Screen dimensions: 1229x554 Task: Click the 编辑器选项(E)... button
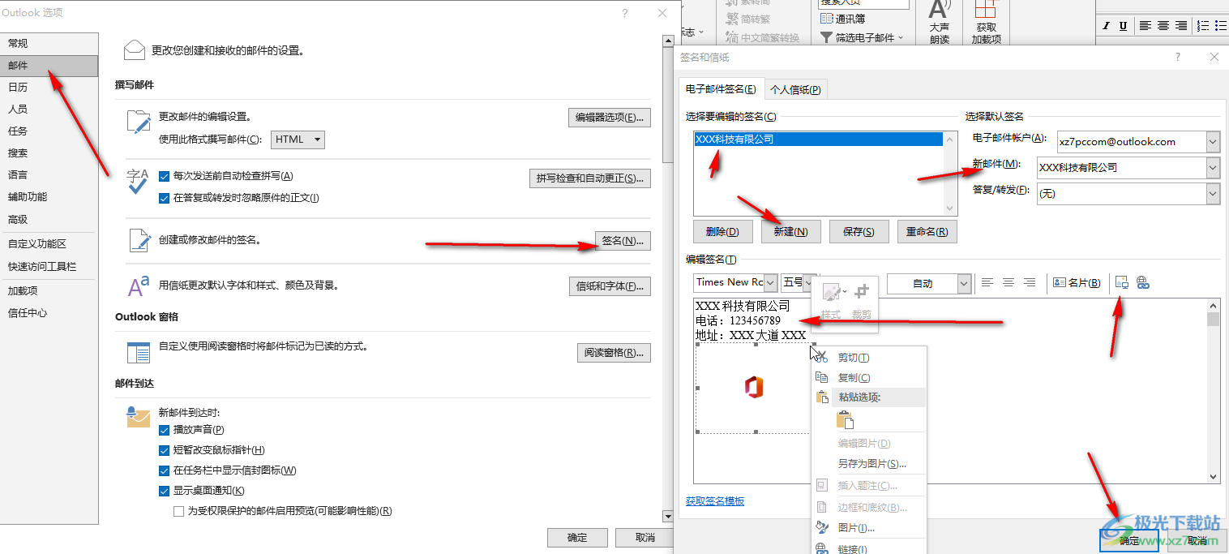(610, 118)
